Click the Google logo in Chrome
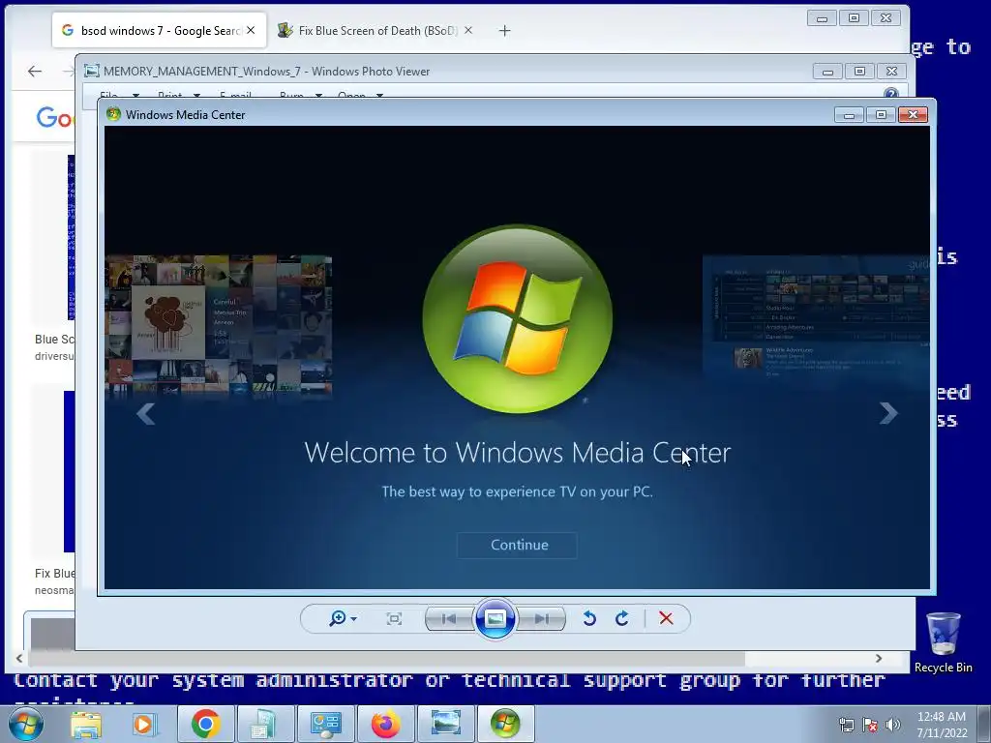This screenshot has width=991, height=743. coord(55,117)
